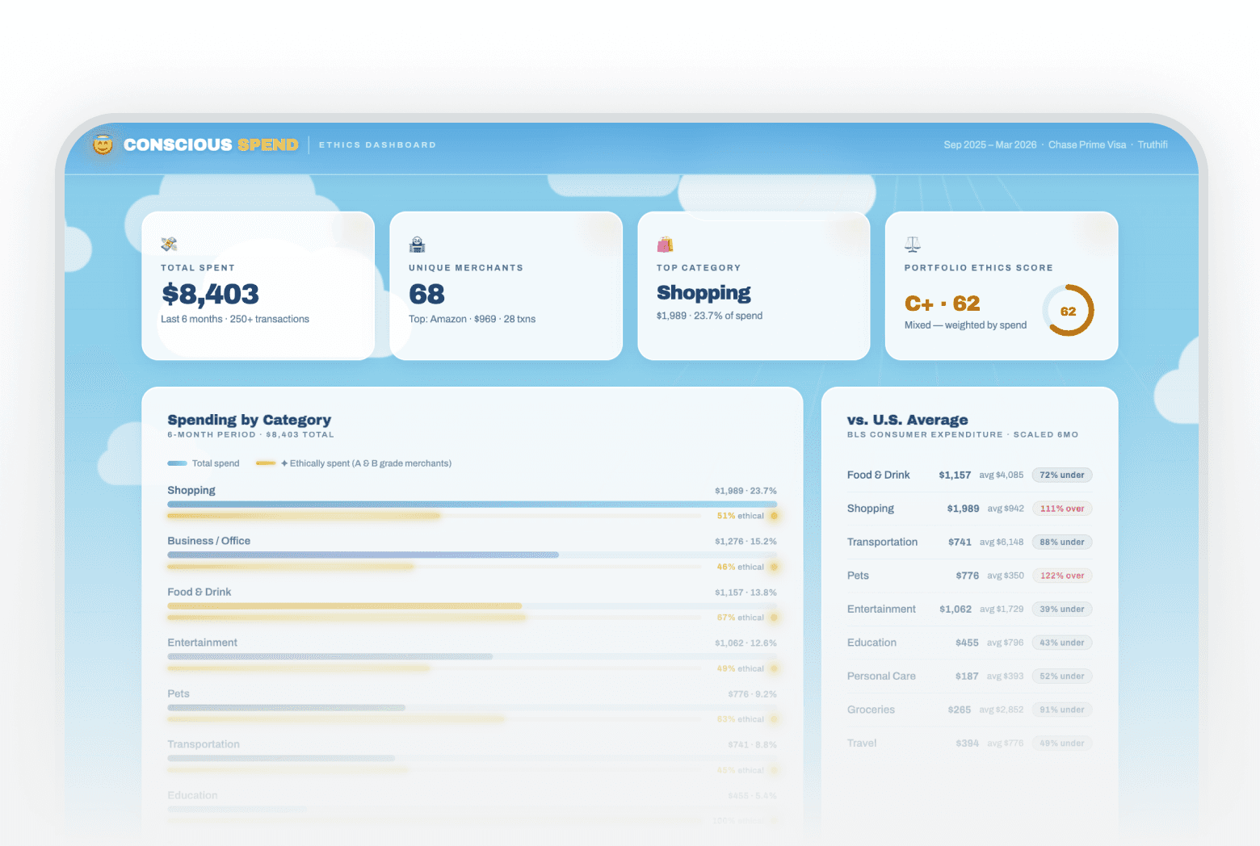Click Groceries in U.S. Average list
Viewport: 1260px width, 846px height.
pos(871,710)
